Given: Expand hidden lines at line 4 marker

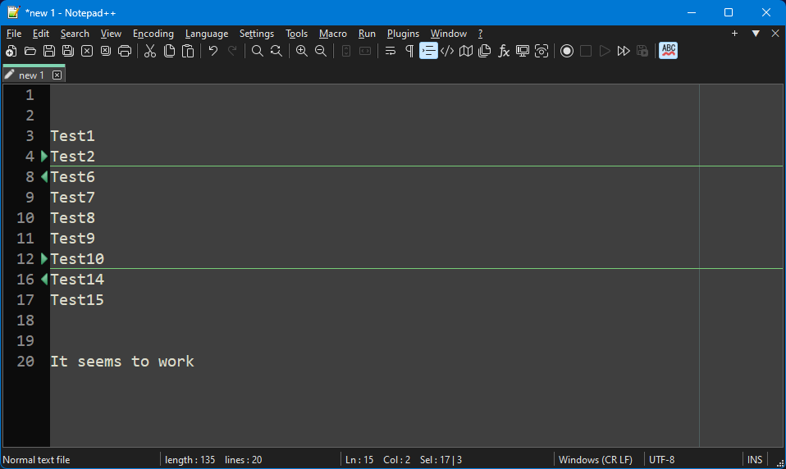Looking at the screenshot, I should point(44,156).
